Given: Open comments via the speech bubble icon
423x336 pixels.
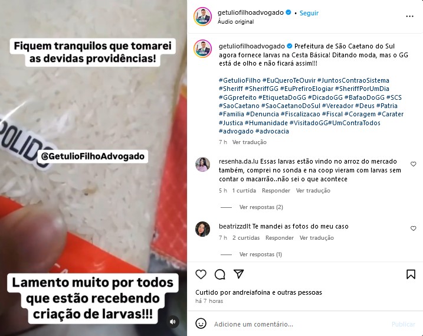Looking at the screenshot, I should pyautogui.click(x=220, y=274).
